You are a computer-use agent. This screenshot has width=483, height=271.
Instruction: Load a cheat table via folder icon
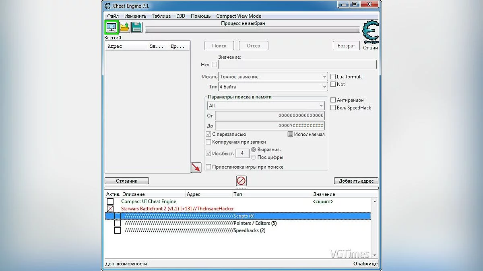coord(124,27)
